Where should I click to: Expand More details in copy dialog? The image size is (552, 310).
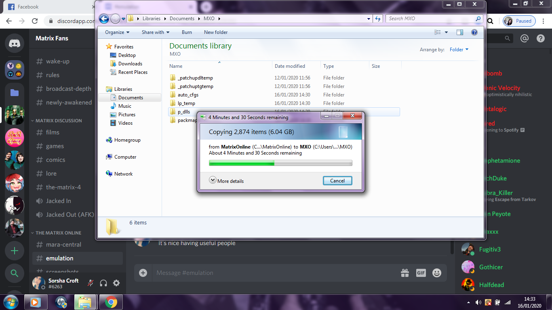(227, 181)
